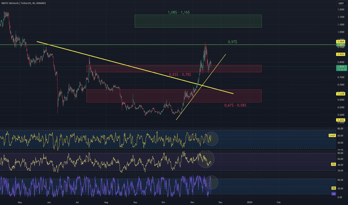Select the upper red 0,83$-0,78$ zone rectangle
The height and width of the screenshot is (205, 348).
click(x=174, y=69)
